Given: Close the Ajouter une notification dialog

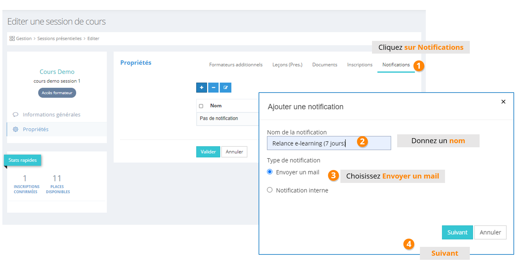Looking at the screenshot, I should tap(503, 102).
